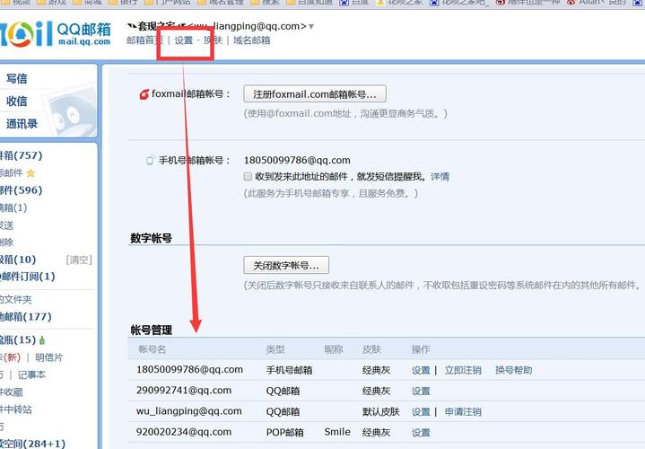This screenshot has height=449, width=645.
Task: Click the 皮肤 column header
Action: 371,349
